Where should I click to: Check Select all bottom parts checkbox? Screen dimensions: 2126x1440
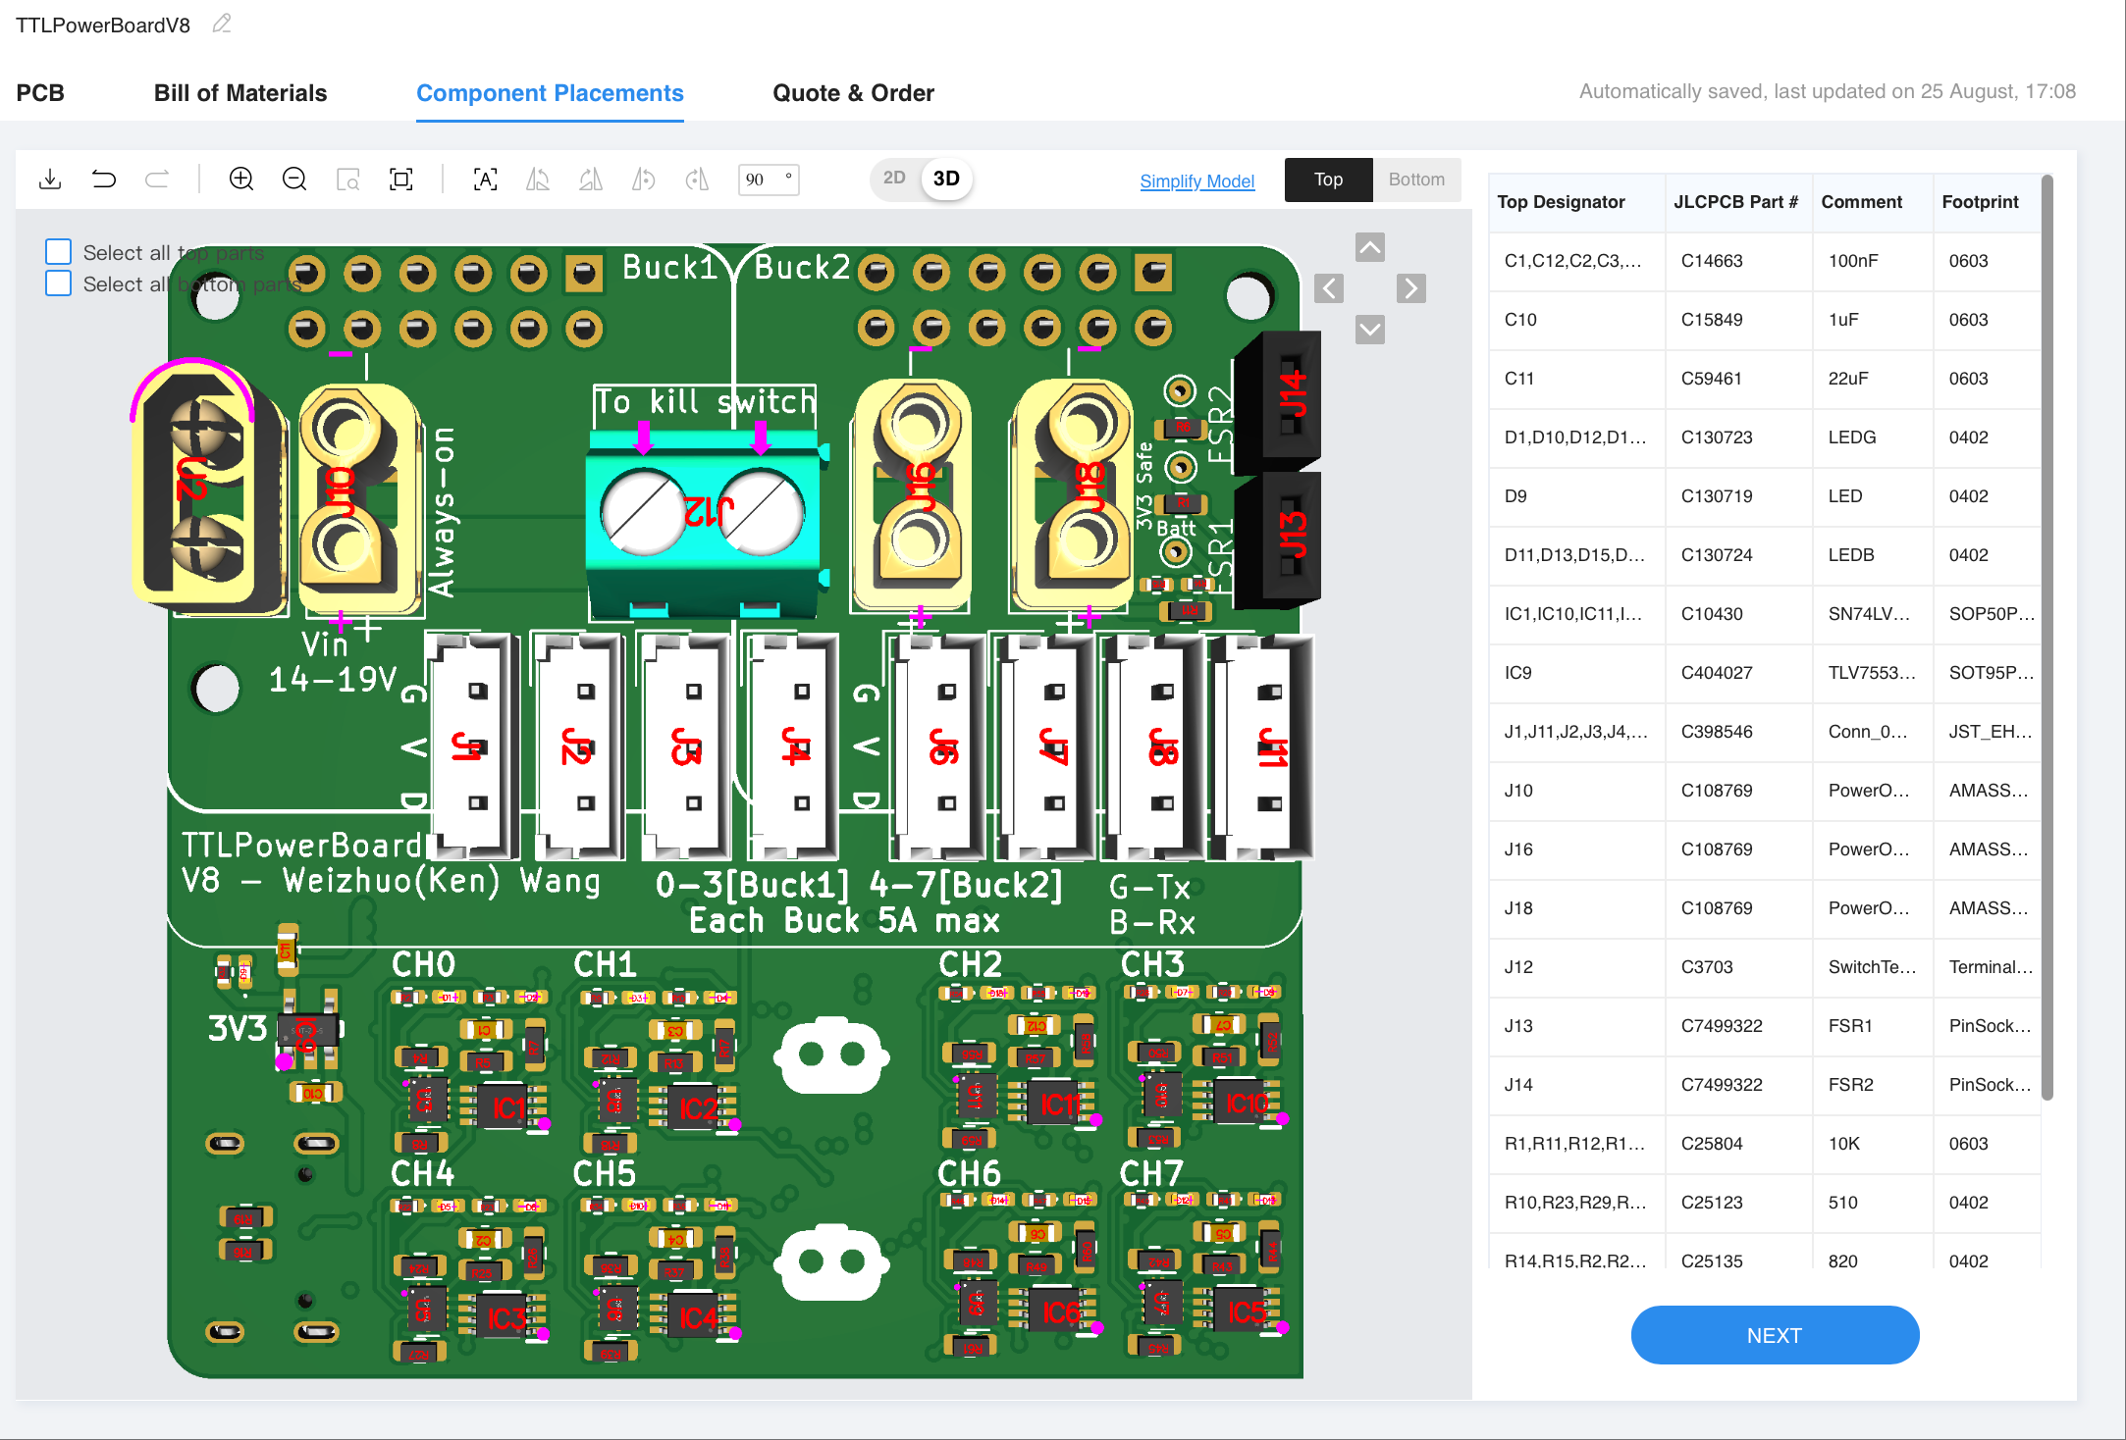[59, 283]
